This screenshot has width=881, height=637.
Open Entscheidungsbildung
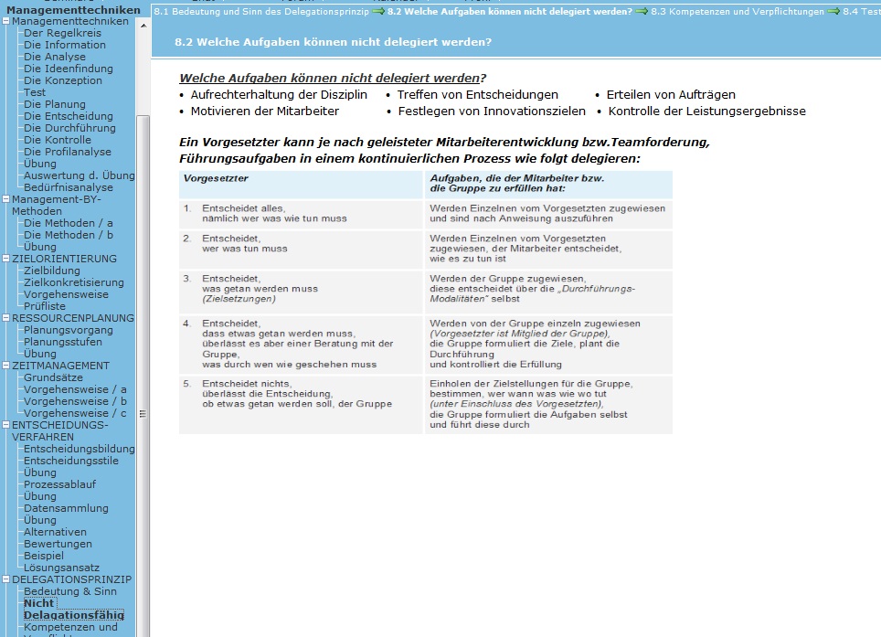click(80, 449)
